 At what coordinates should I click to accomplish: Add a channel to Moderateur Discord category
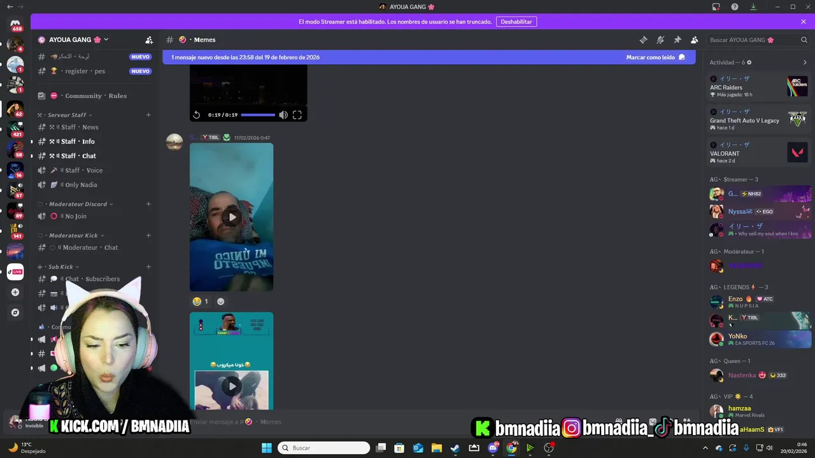pyautogui.click(x=148, y=204)
